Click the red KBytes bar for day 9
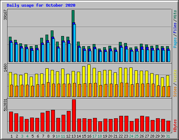The height and width of the screenshot is (140, 179). tap(53, 121)
